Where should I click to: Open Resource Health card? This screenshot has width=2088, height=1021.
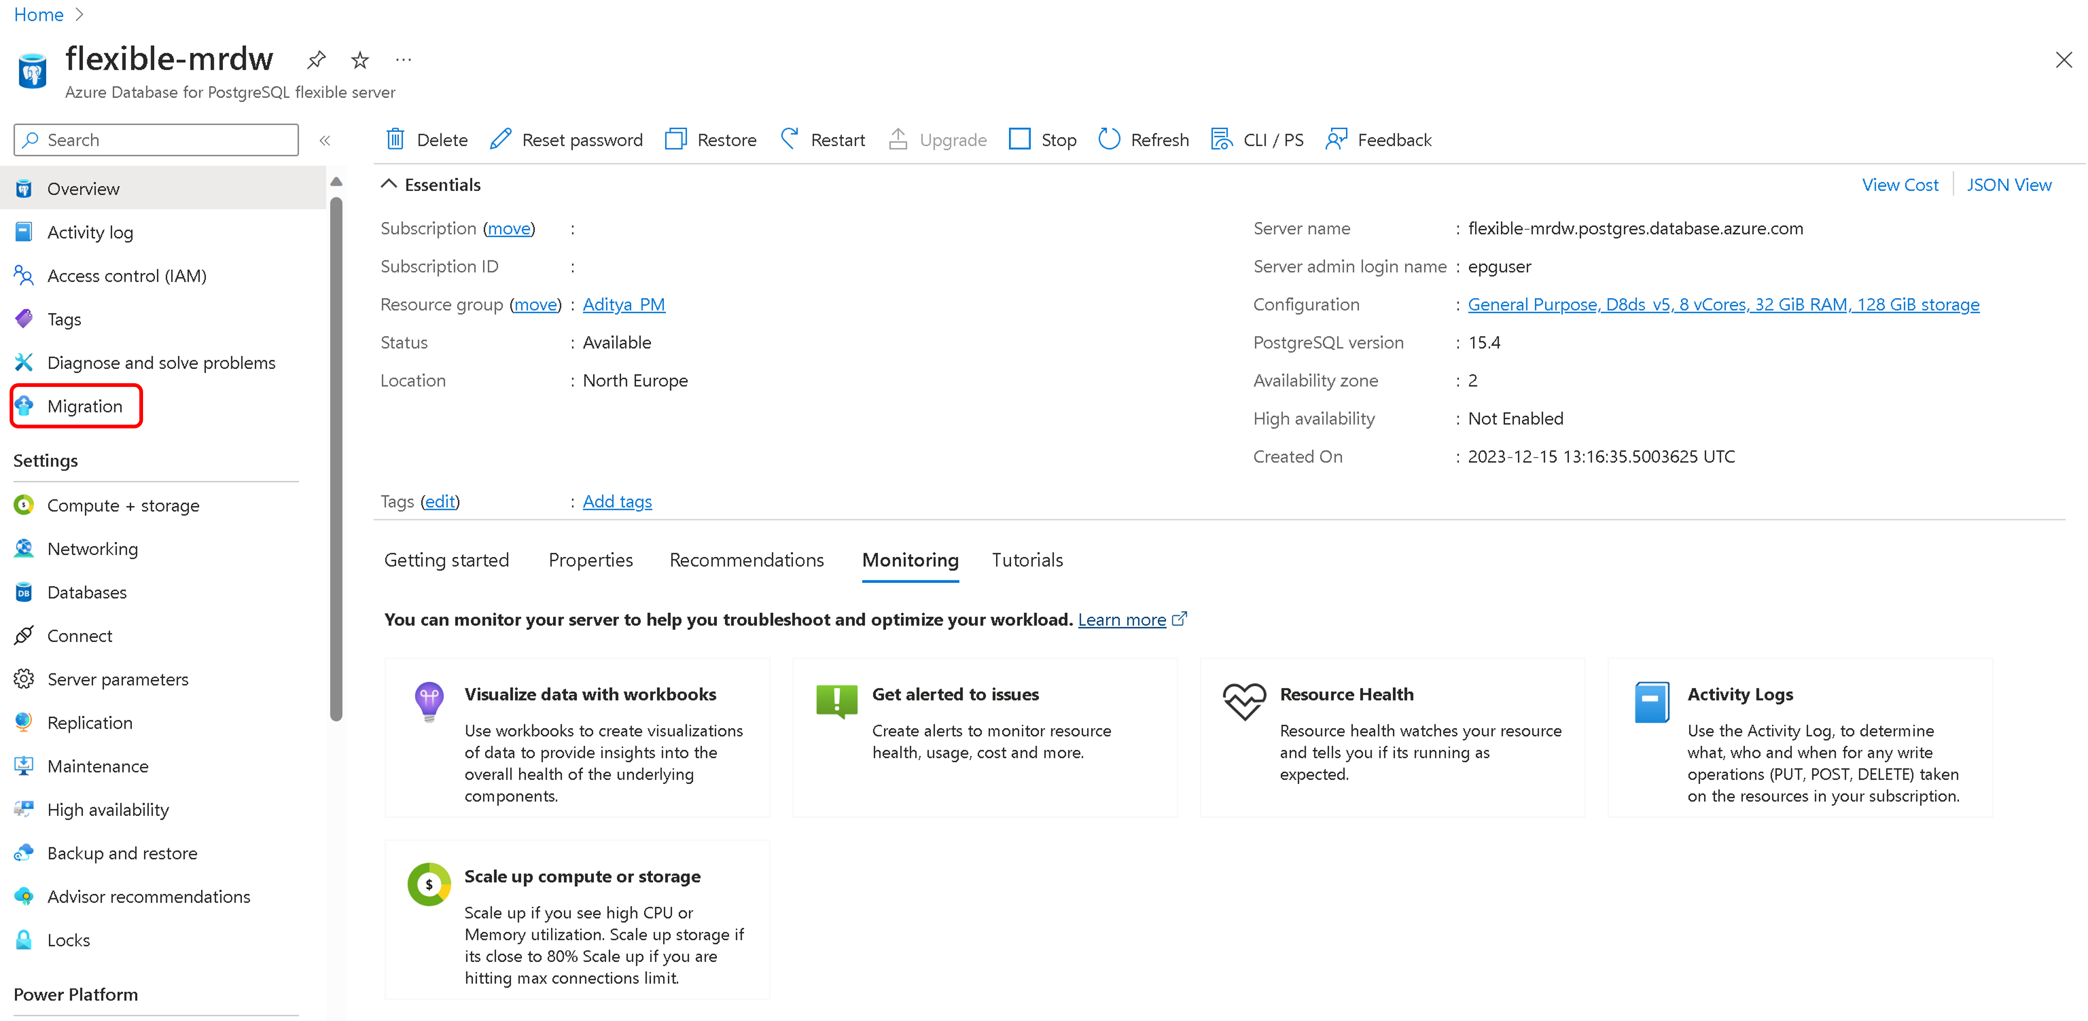click(1392, 738)
